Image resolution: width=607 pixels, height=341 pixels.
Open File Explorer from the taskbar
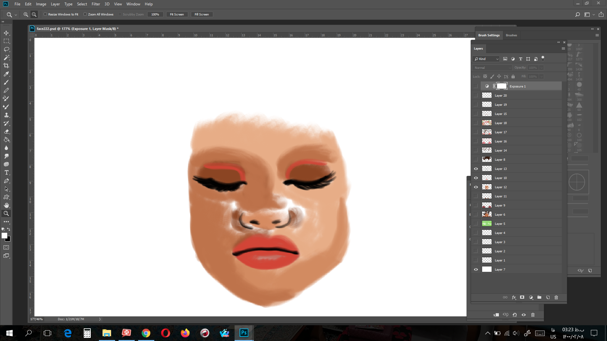tap(107, 333)
